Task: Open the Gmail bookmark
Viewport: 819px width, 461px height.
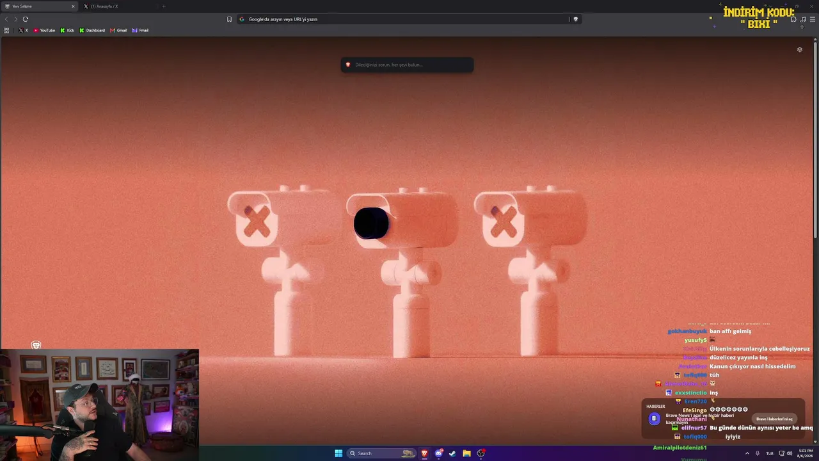Action: (x=118, y=30)
